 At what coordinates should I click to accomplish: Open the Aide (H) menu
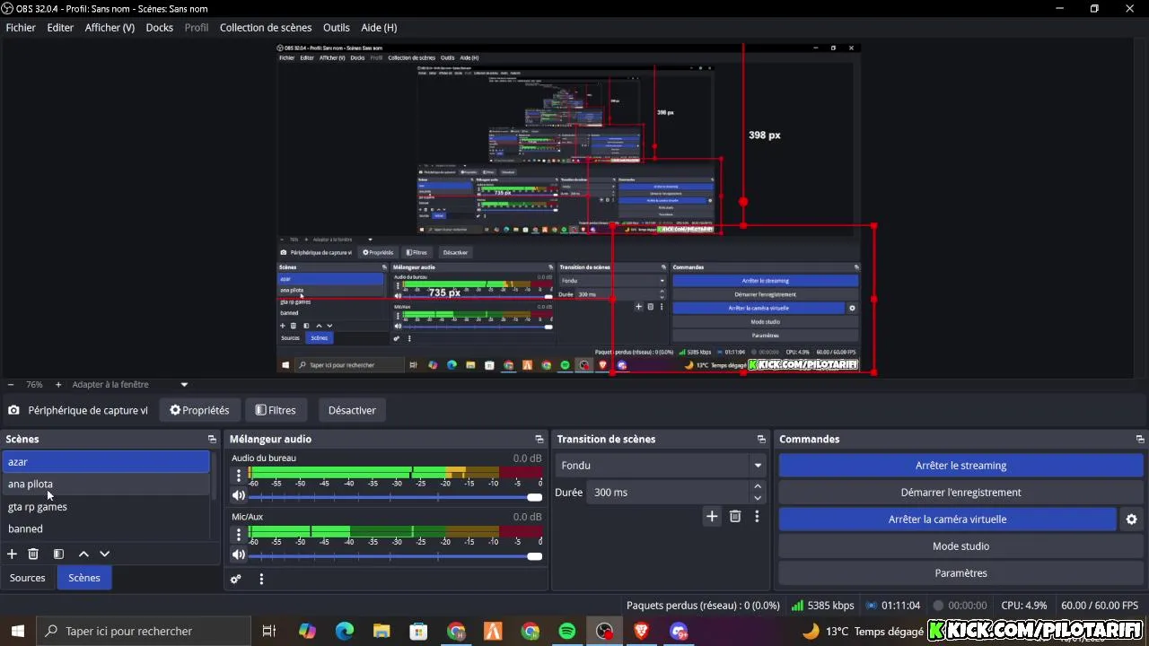(379, 28)
